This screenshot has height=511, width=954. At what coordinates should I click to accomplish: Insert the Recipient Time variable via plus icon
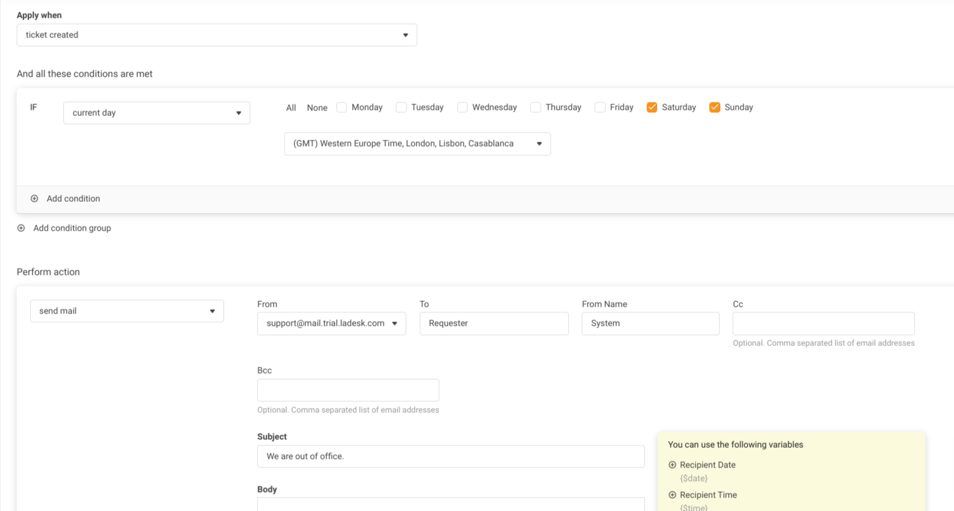[672, 495]
